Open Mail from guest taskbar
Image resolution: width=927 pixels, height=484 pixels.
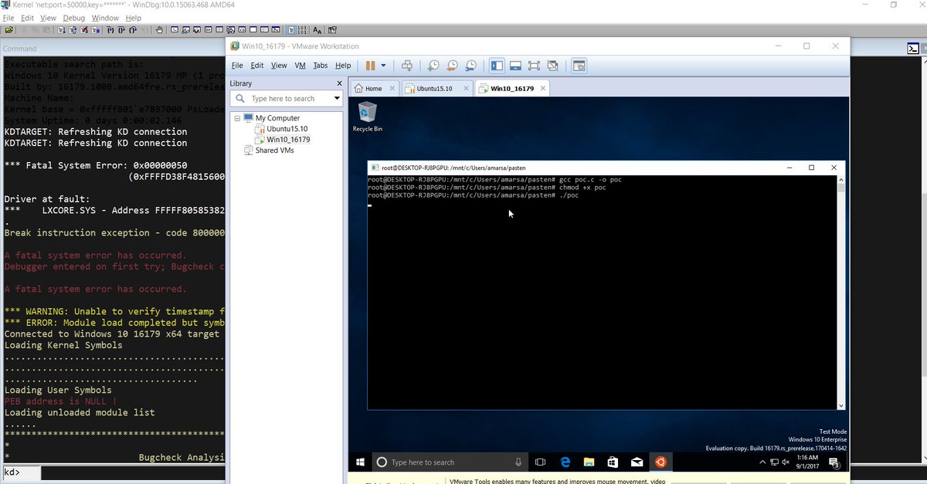(x=637, y=462)
